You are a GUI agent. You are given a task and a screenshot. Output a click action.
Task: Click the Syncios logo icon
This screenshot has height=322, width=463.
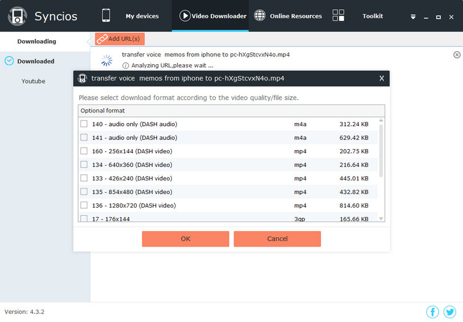17,16
